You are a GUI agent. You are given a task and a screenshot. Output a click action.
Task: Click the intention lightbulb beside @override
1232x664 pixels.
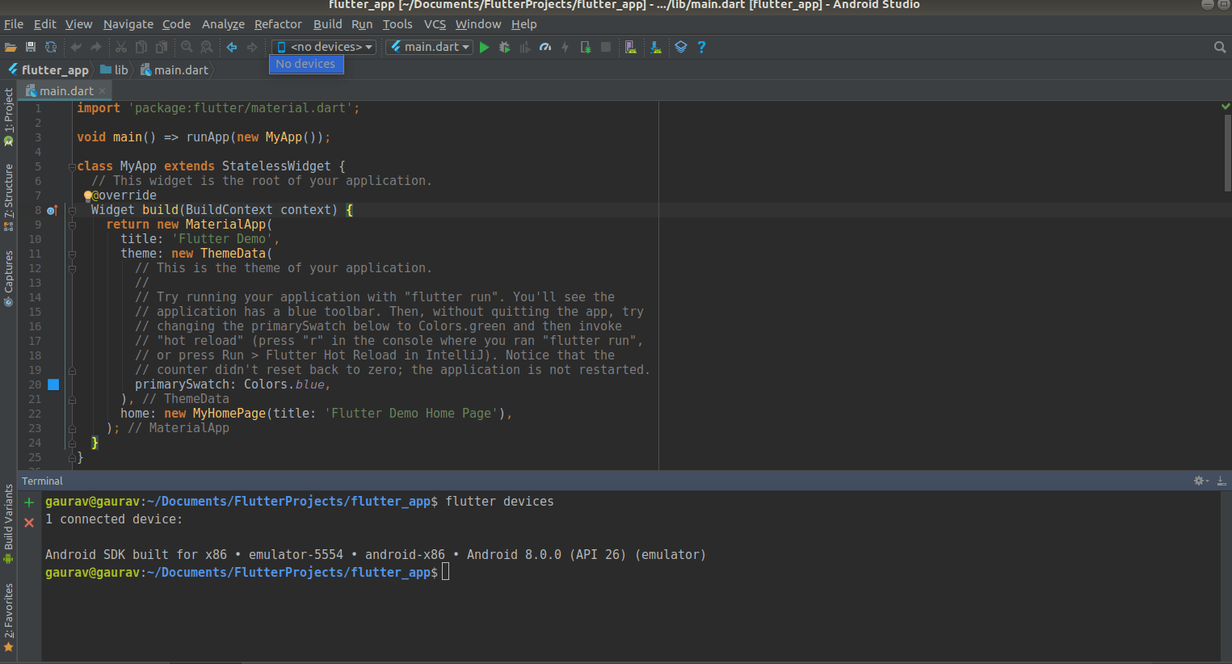[x=87, y=195]
